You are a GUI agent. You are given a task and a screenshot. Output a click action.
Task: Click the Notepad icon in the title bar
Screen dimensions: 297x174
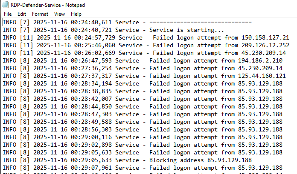[x=5, y=5]
